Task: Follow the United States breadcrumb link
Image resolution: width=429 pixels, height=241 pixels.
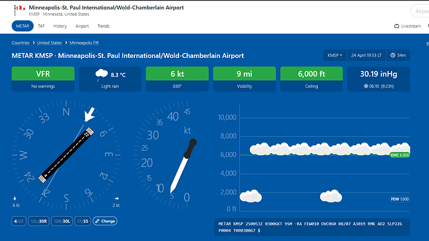Action: coord(50,43)
